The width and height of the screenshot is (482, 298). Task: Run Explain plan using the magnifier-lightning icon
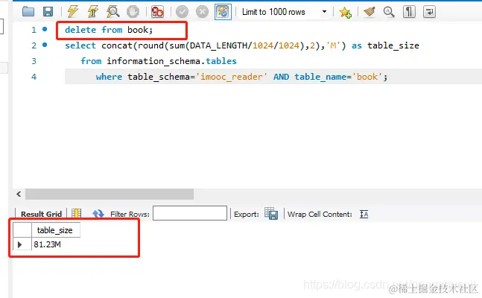[112, 12]
